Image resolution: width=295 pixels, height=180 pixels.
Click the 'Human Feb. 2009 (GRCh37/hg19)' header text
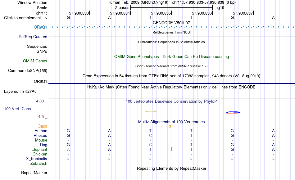[138, 2]
